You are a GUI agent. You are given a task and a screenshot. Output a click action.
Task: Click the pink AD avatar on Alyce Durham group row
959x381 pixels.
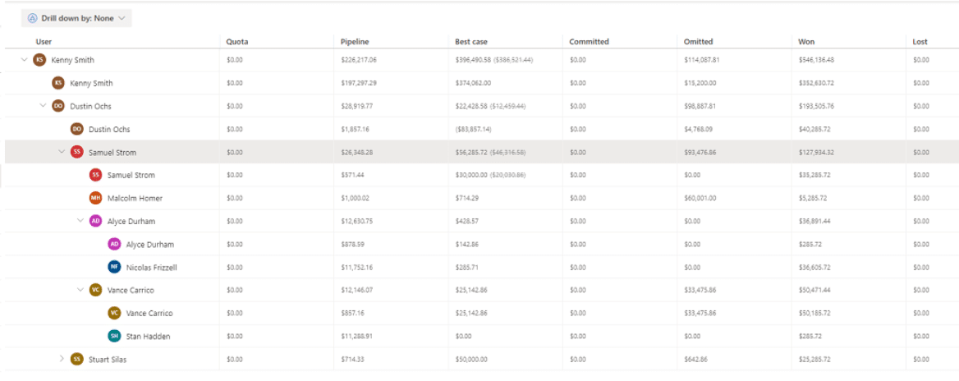pos(95,221)
